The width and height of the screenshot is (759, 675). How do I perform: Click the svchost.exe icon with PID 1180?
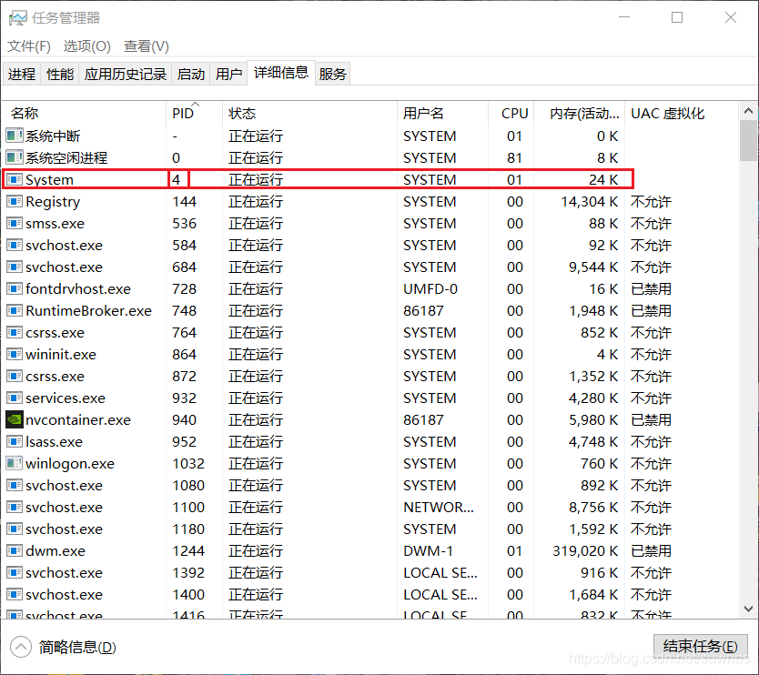coord(15,529)
